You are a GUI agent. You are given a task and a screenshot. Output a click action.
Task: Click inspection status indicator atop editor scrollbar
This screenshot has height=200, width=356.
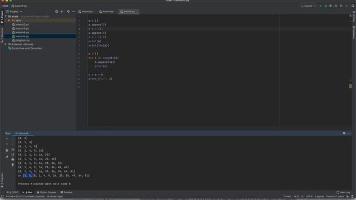[350, 16]
